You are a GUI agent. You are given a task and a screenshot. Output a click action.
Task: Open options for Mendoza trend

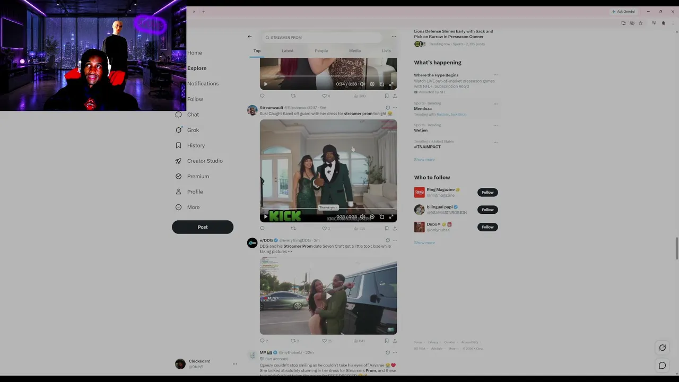(495, 104)
